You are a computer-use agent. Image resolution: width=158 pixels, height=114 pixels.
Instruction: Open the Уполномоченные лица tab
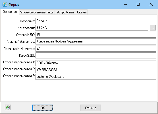tap(37, 12)
